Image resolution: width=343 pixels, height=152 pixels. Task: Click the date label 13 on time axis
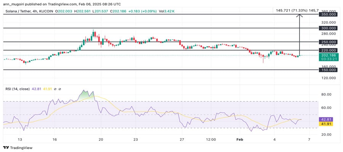point(20,139)
